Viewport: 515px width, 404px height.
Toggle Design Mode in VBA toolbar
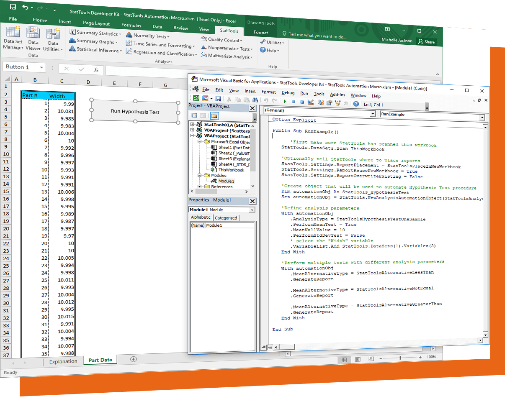click(x=310, y=102)
